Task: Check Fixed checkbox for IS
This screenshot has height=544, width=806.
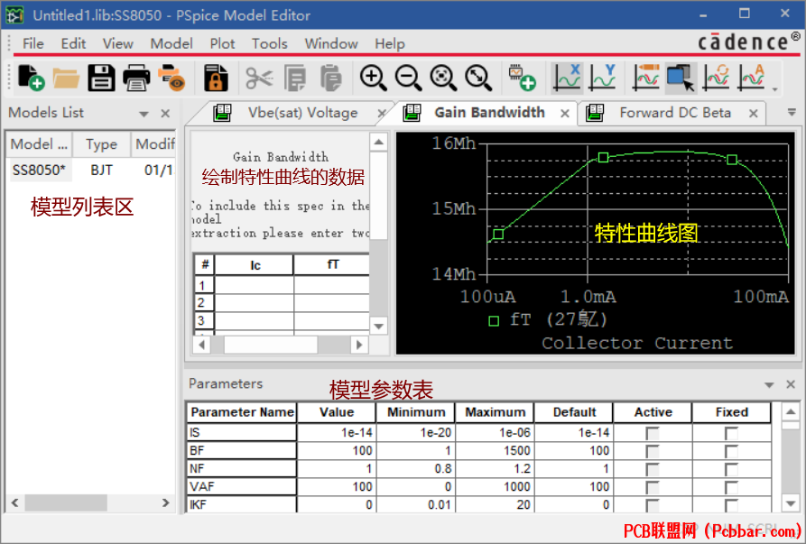Action: 731,433
